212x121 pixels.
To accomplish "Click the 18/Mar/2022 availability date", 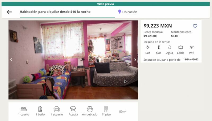I will (191, 60).
